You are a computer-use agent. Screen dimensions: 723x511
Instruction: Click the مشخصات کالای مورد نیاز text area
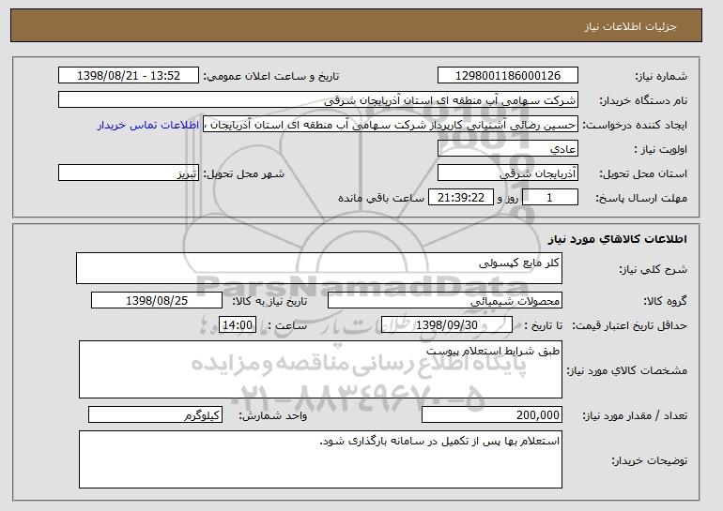click(320, 369)
